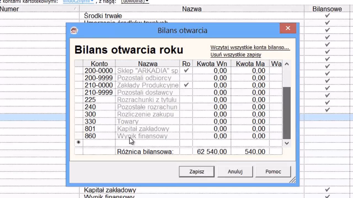This screenshot has width=353, height=198.
Task: Toggle the Ro checkmark for Zakłady Produkcyjne
Action: click(x=186, y=85)
